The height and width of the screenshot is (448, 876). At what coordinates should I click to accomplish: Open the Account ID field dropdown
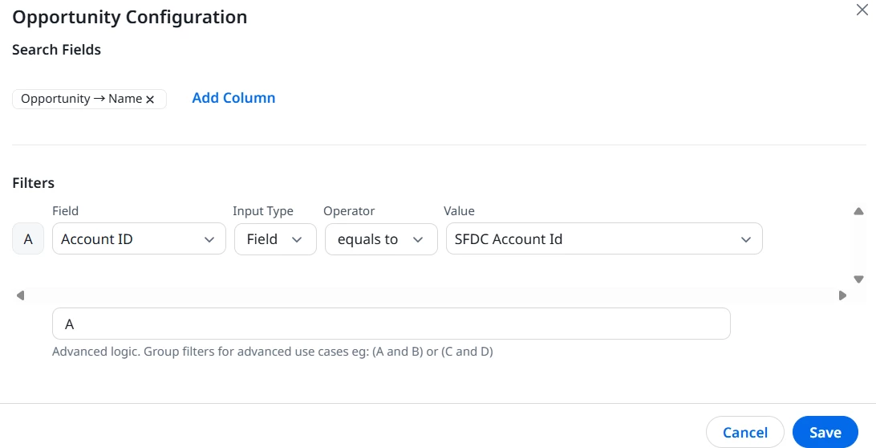(138, 239)
